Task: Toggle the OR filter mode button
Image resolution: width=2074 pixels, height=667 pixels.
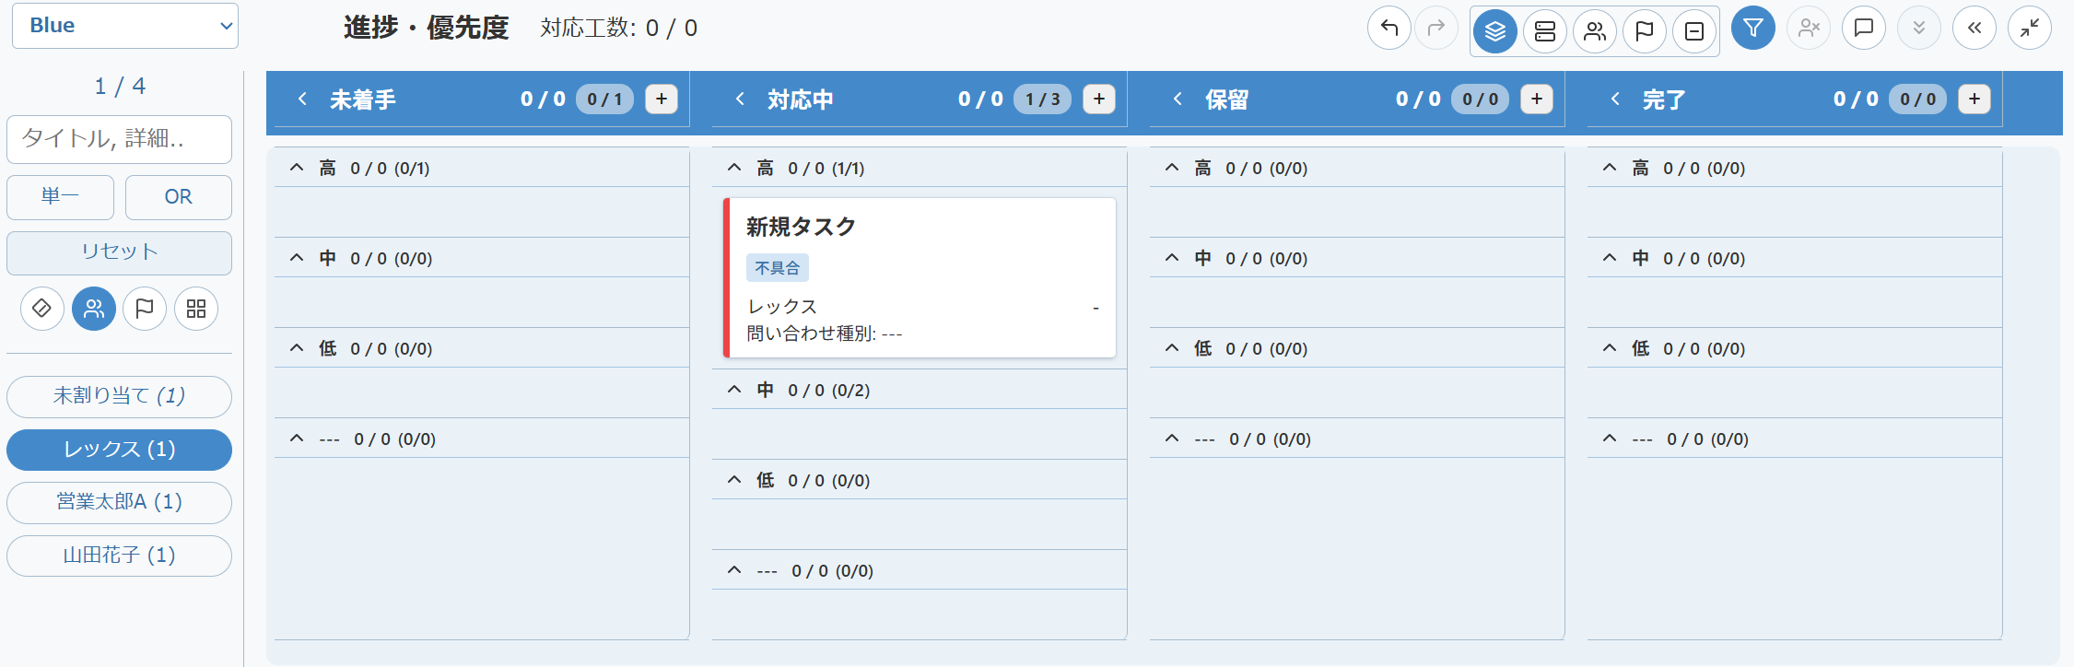Action: pos(179,197)
